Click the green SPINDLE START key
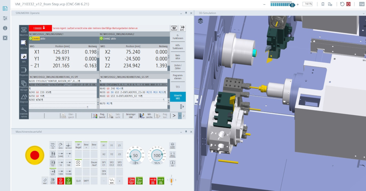This screenshot has height=191, width=366. click(x=139, y=181)
